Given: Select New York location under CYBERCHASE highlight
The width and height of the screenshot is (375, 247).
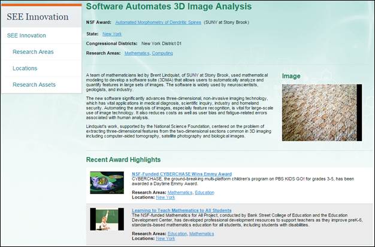Looking at the screenshot, I should point(165,197).
